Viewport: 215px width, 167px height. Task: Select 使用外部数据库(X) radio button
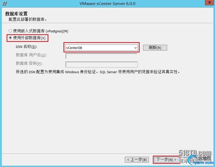[x=10, y=38]
